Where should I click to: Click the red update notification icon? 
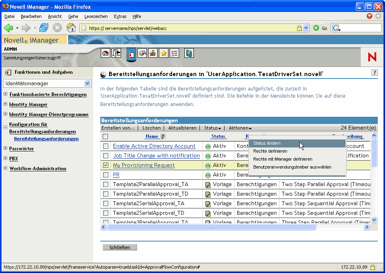(369, 16)
